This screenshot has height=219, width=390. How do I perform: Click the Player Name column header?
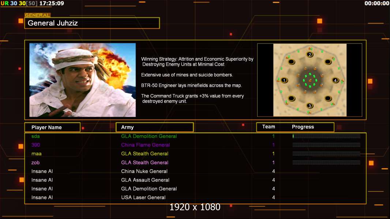52,127
